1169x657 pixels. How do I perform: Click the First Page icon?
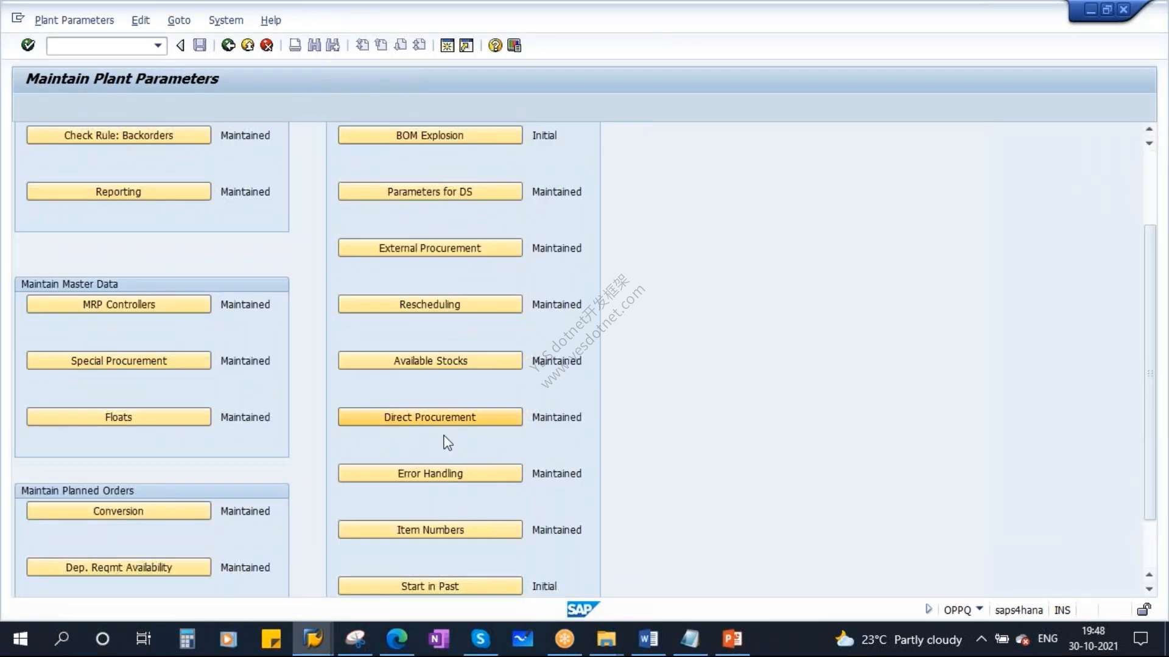tap(362, 45)
